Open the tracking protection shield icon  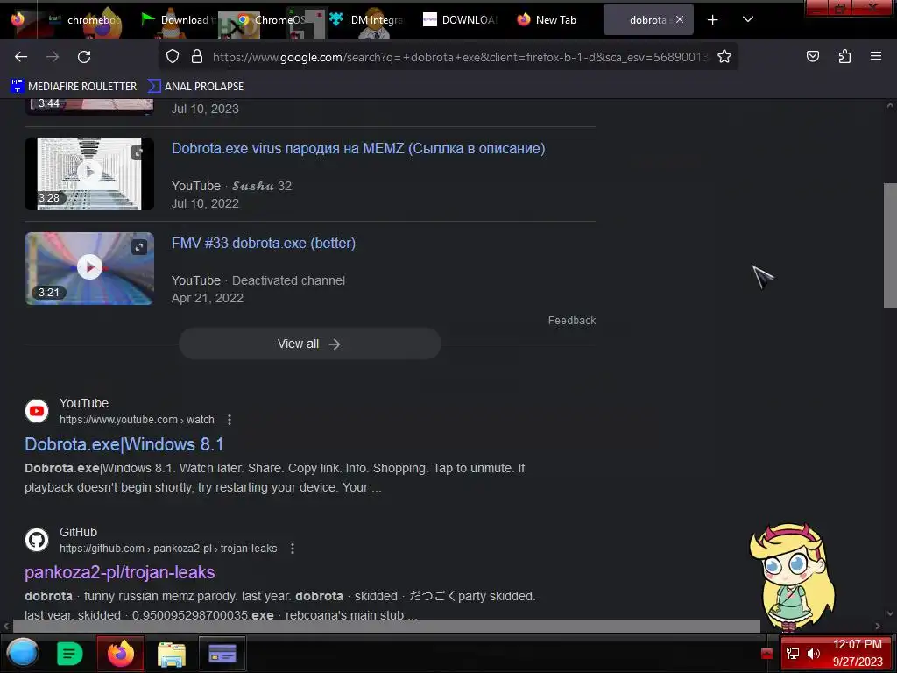click(173, 56)
